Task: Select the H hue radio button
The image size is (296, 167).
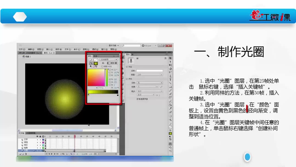Action: coord(110,69)
